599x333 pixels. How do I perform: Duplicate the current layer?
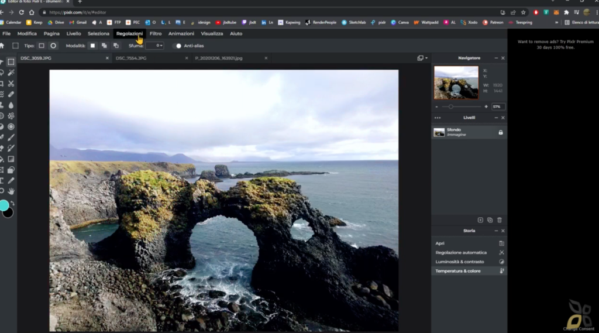pos(490,220)
